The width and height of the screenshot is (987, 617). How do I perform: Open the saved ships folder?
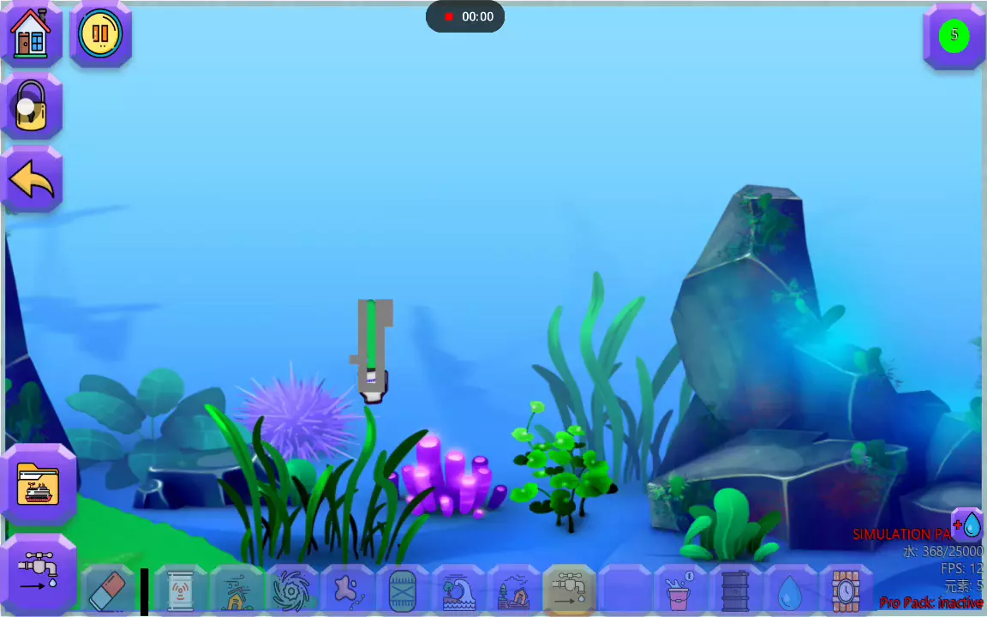pos(39,486)
